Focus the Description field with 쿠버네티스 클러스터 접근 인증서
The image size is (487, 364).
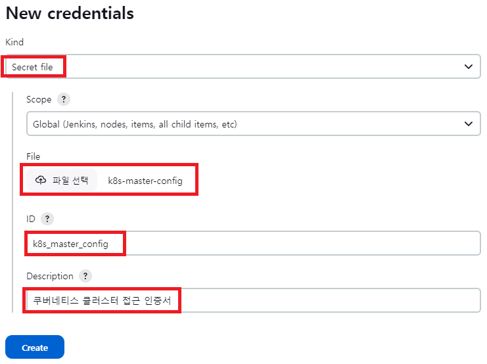(x=254, y=300)
